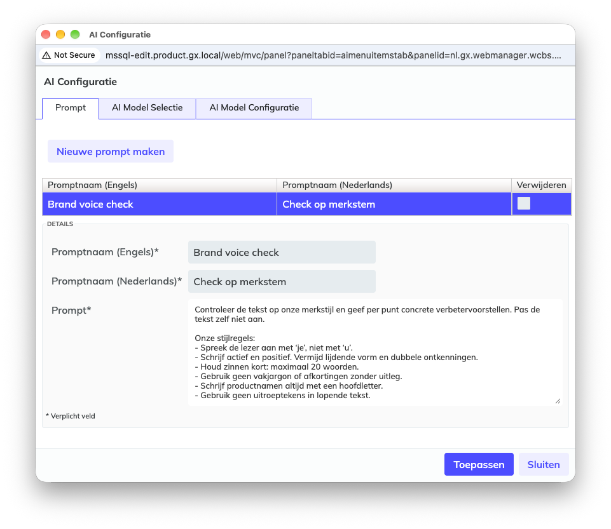
Task: Switch to the Prompt tab
Action: pyautogui.click(x=71, y=108)
